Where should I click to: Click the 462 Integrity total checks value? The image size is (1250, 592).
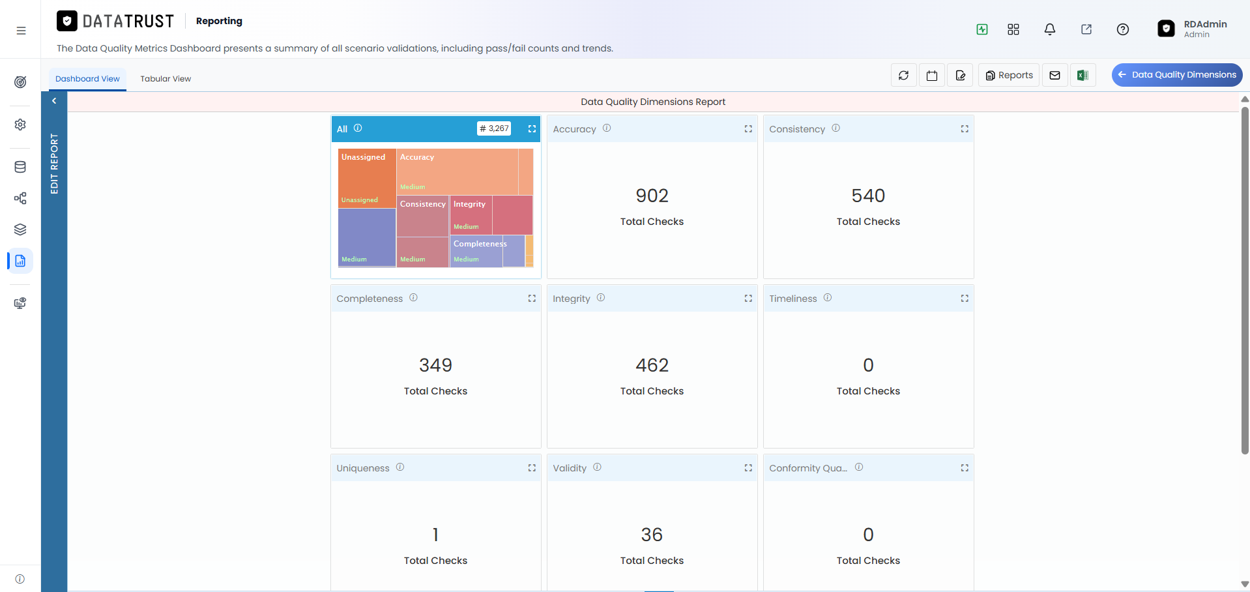(652, 365)
